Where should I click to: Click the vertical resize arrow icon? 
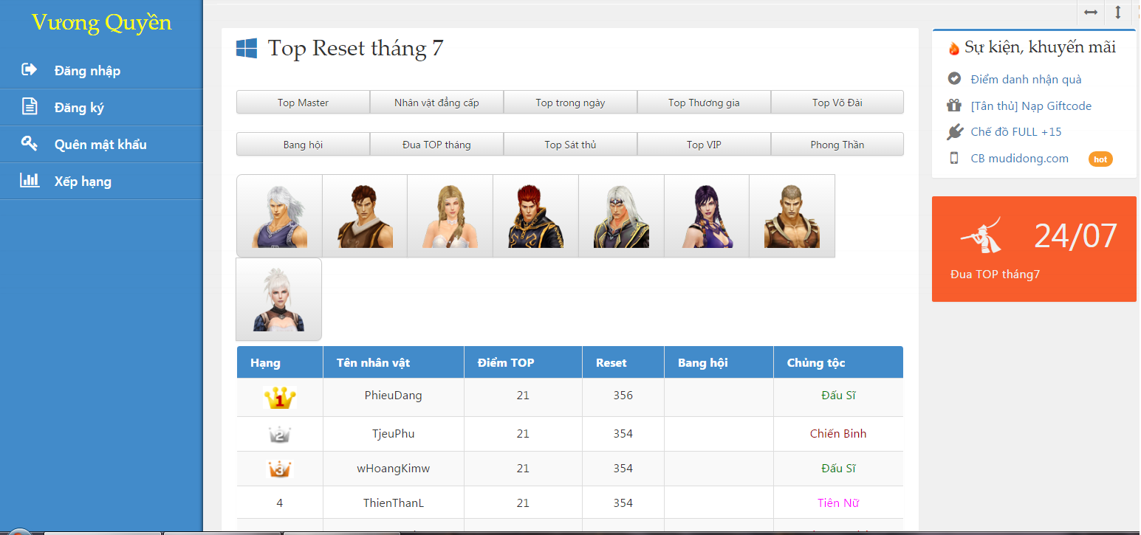tap(1117, 13)
